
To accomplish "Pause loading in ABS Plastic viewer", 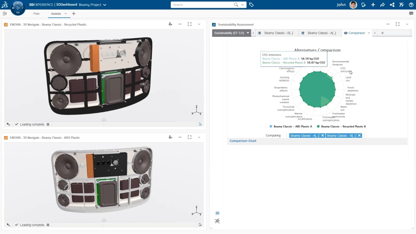I will click(x=48, y=225).
